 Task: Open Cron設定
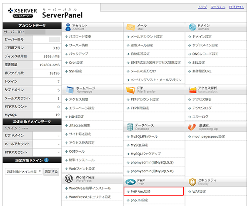pos(76,62)
